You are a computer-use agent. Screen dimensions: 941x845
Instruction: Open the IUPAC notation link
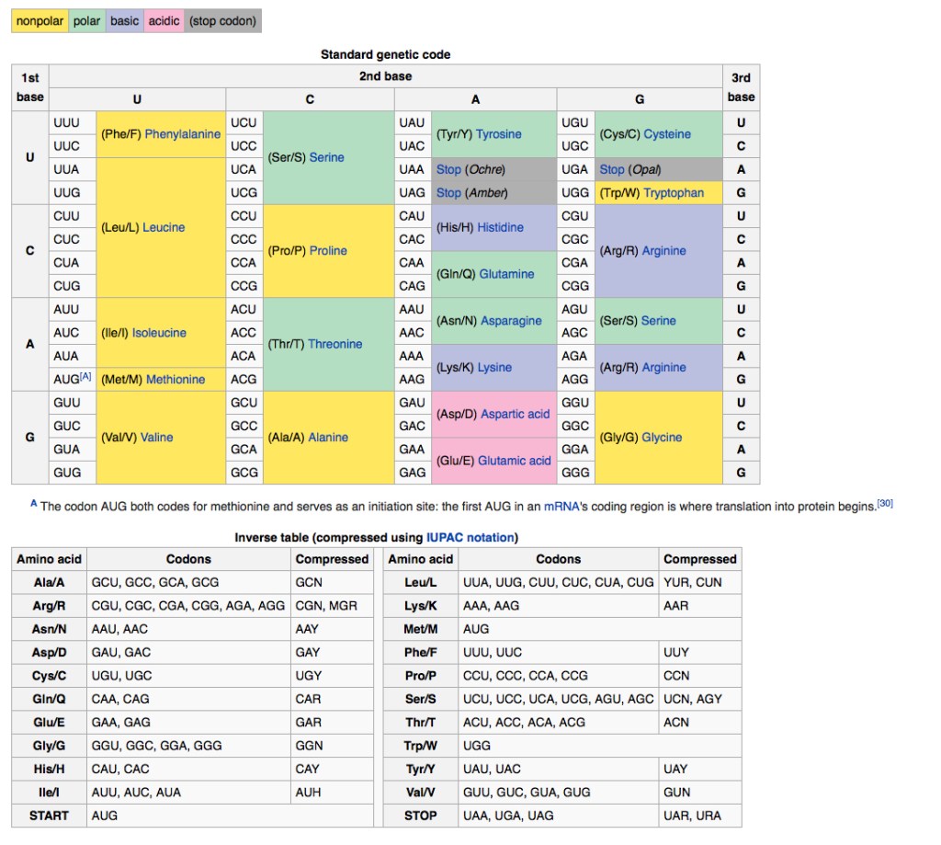pyautogui.click(x=470, y=537)
